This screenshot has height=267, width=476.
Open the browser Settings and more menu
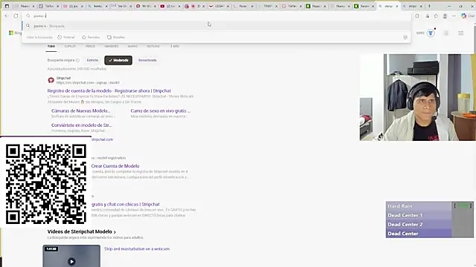point(454,16)
